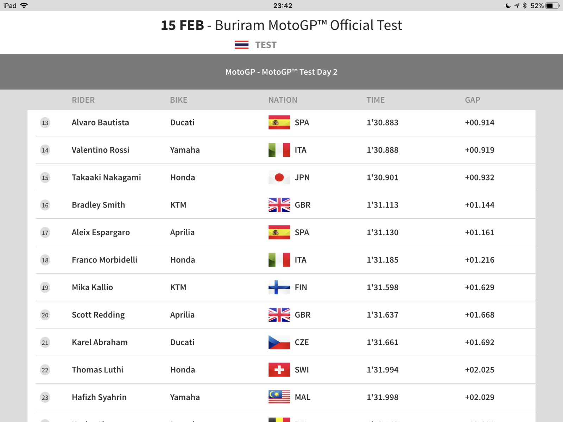The height and width of the screenshot is (422, 563).
Task: Tap Finland flag in Mika Kallio row
Action: click(279, 287)
